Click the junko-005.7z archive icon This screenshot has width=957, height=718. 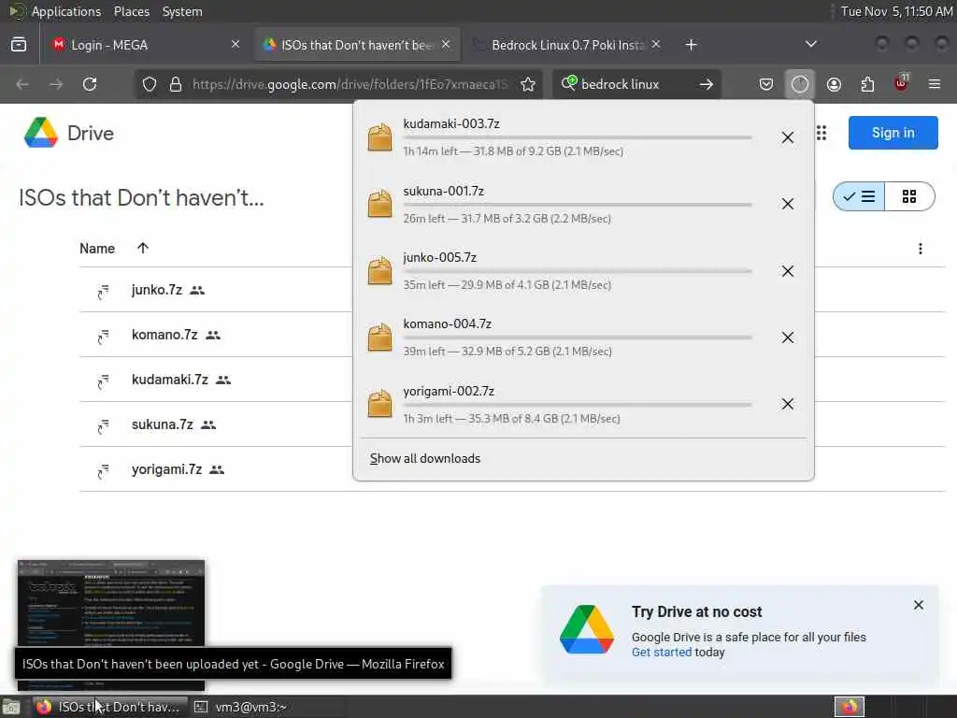[x=379, y=270]
